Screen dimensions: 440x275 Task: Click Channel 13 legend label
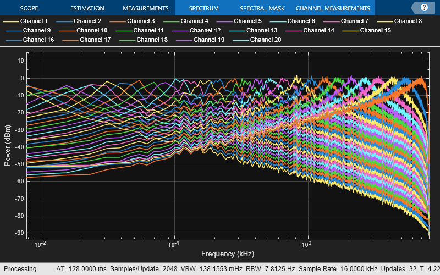pos(262,30)
